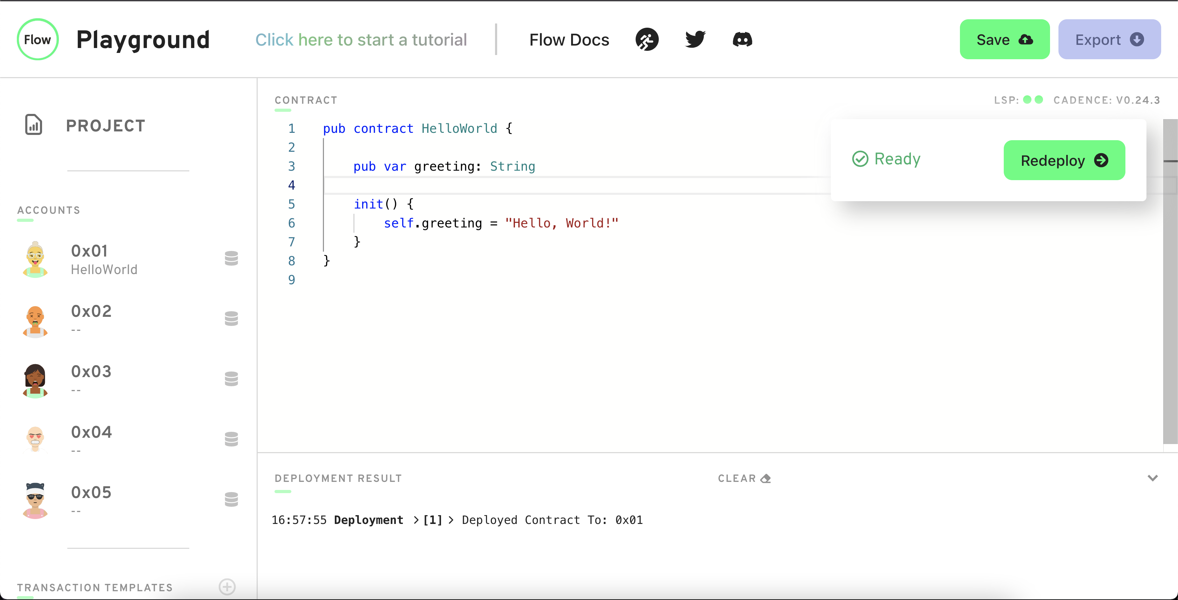Image resolution: width=1178 pixels, height=600 pixels.
Task: Click line number 9 in gutter
Action: [x=291, y=280]
